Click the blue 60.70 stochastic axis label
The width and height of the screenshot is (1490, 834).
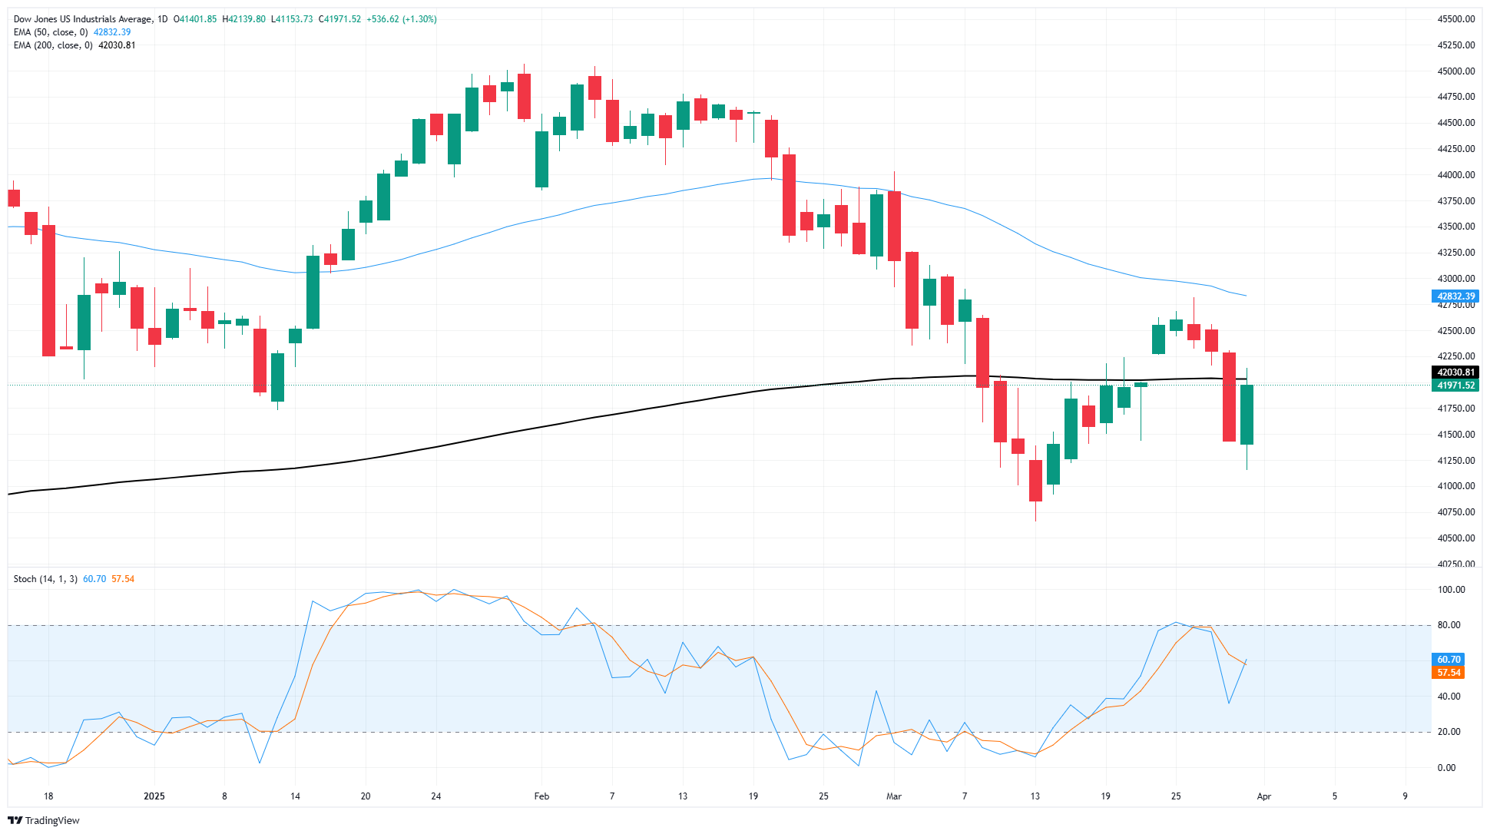1449,660
